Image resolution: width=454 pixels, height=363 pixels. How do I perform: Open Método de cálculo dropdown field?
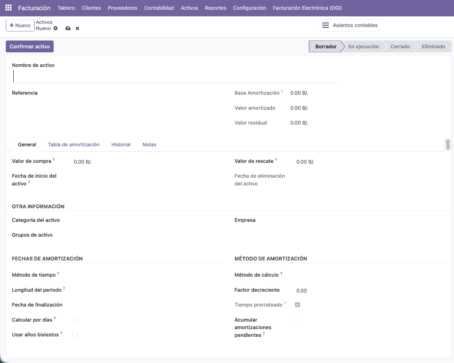(371, 275)
